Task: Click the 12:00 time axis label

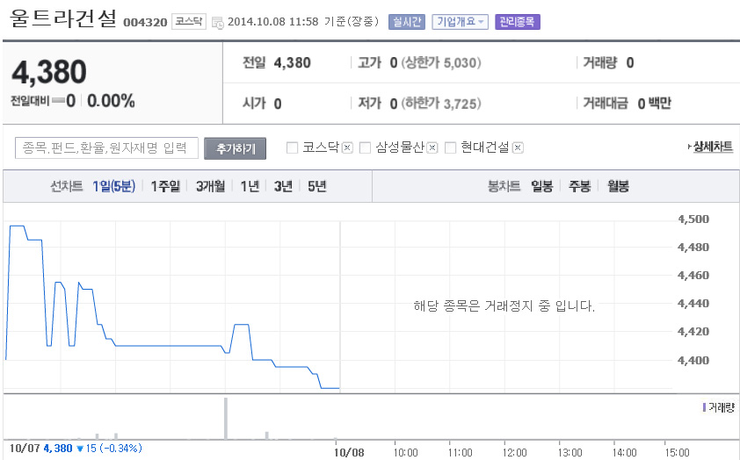Action: 514,453
